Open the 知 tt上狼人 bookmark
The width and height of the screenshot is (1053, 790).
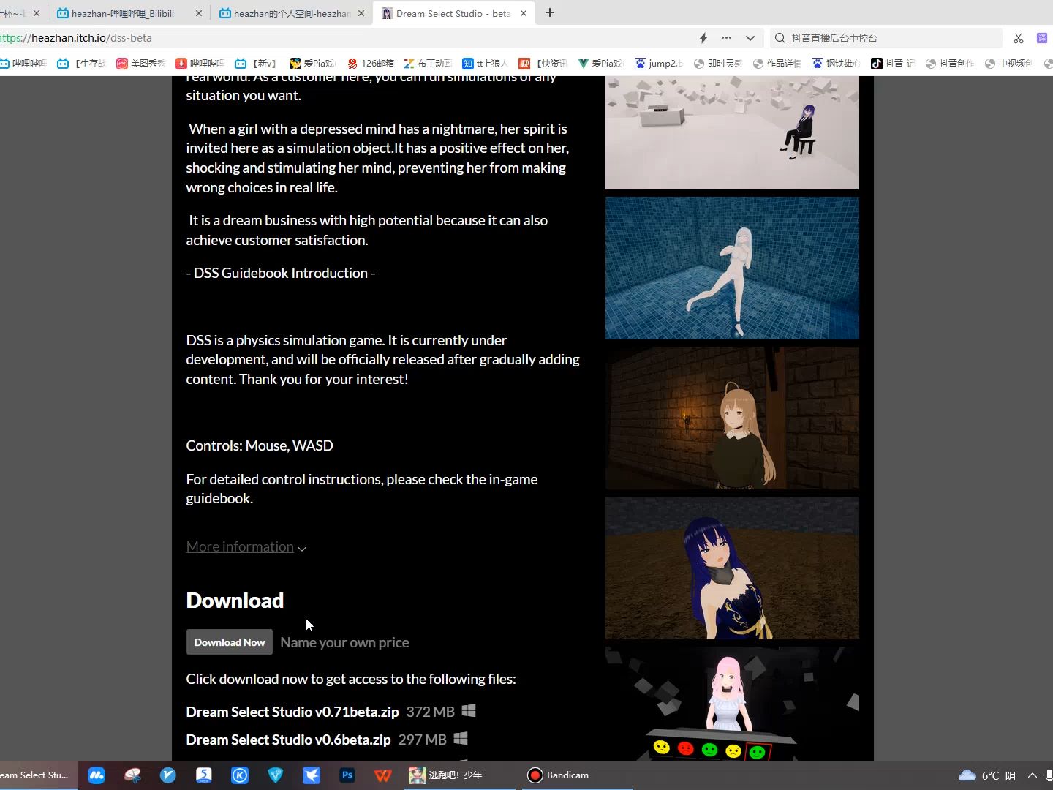pyautogui.click(x=486, y=64)
